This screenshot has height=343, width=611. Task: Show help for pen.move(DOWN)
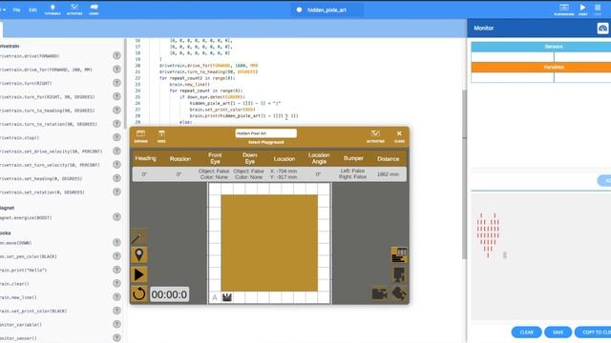(116, 242)
